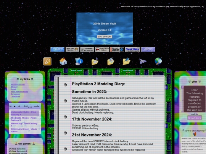
Task: Open the Bluesky link
Action: pyautogui.click(x=14, y=87)
